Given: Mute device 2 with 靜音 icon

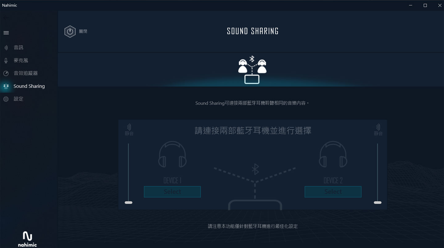Looking at the screenshot, I should (378, 130).
